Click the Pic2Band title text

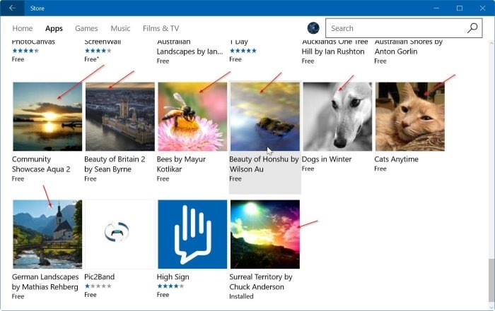100,277
